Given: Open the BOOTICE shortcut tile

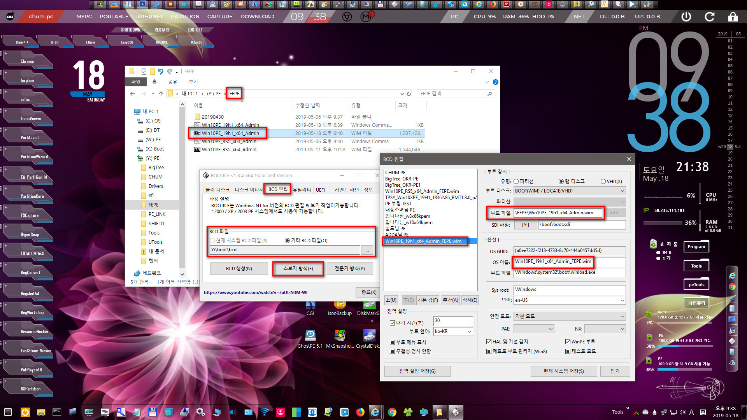Looking at the screenshot, I should tap(162, 42).
